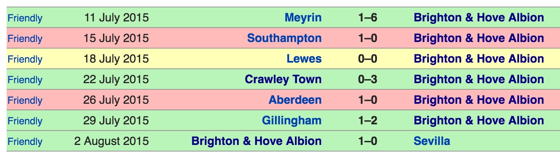Click Brighton & Hove Albion in the Lewes row

pos(479,59)
